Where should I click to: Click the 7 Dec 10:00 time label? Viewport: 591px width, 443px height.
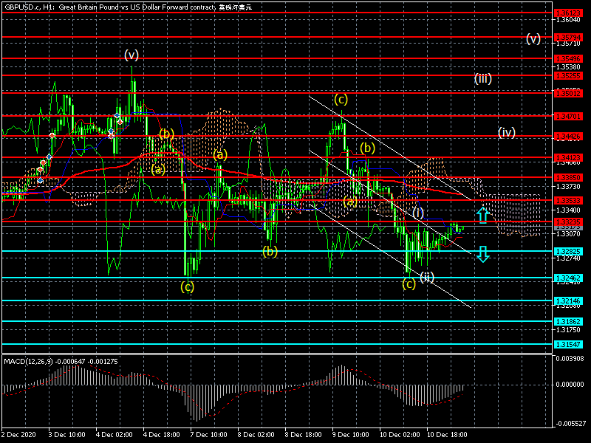point(209,435)
